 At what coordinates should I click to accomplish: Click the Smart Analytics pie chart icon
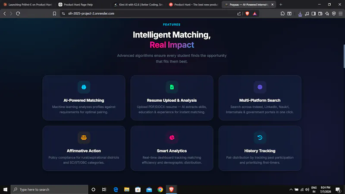(x=172, y=138)
